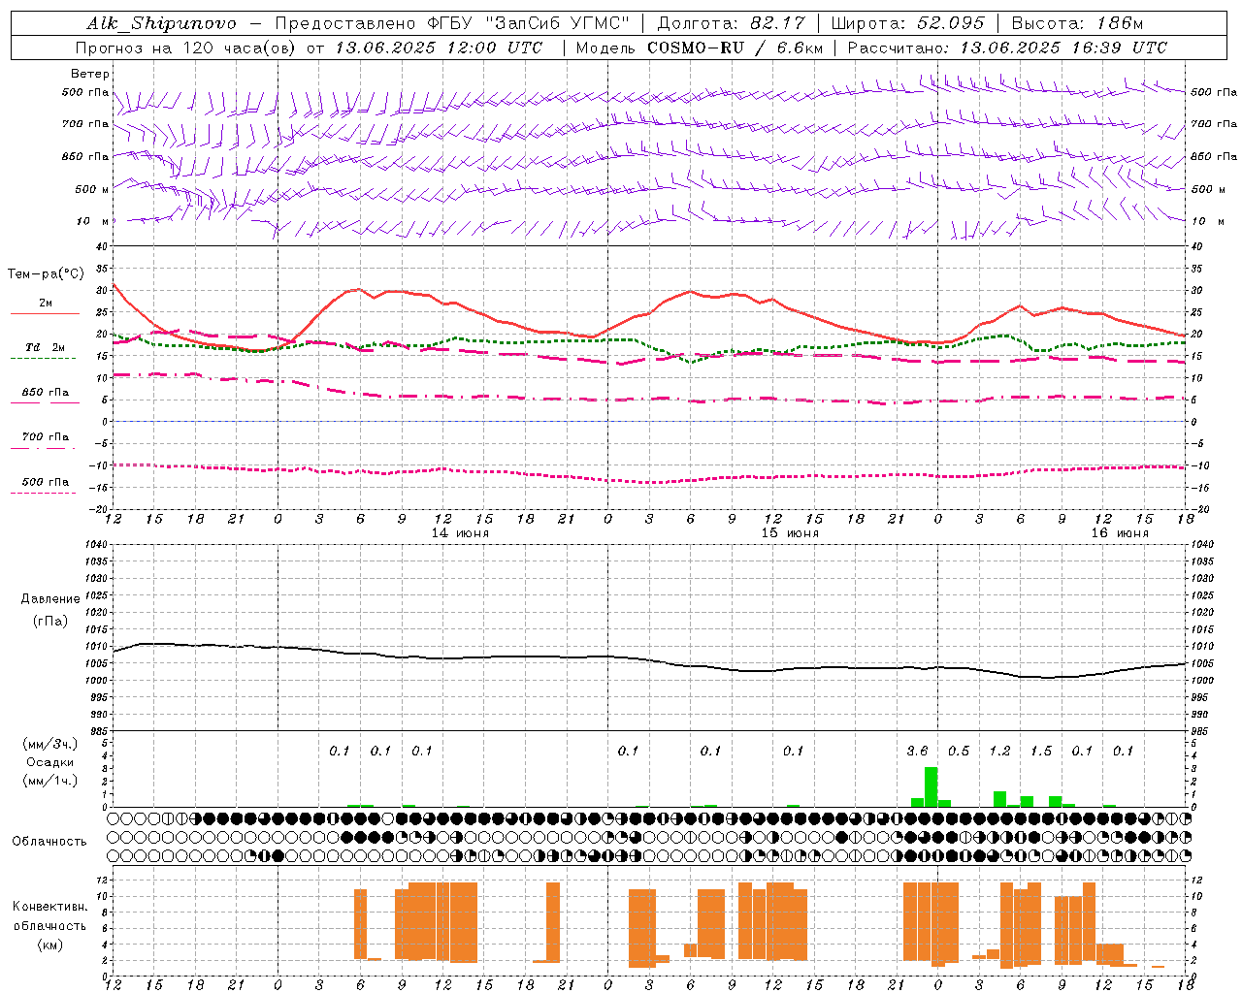Viewport: 1242px width, 993px height.
Task: Click the Ветер panel label
Action: coord(90,74)
